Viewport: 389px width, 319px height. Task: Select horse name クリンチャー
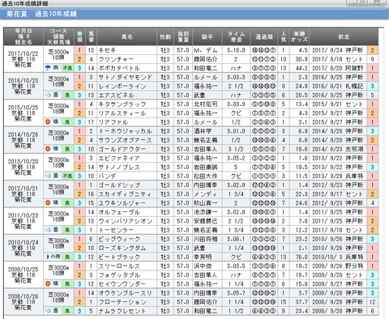[116, 59]
